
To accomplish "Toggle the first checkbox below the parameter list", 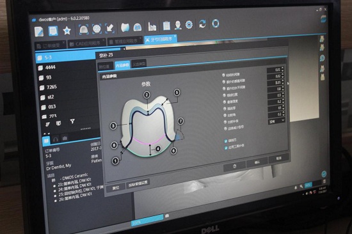I will [x=226, y=141].
